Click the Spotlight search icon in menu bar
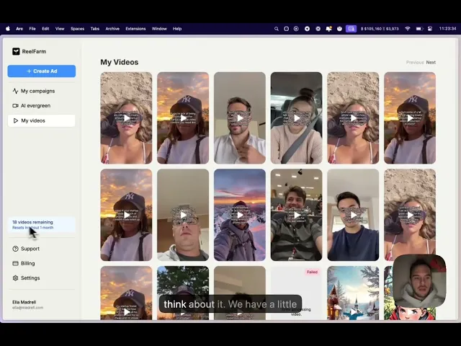This screenshot has height=346, width=461. point(277,29)
